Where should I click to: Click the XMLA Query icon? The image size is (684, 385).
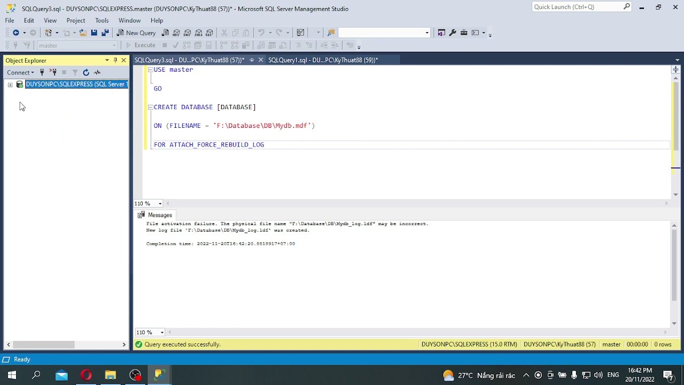point(199,33)
